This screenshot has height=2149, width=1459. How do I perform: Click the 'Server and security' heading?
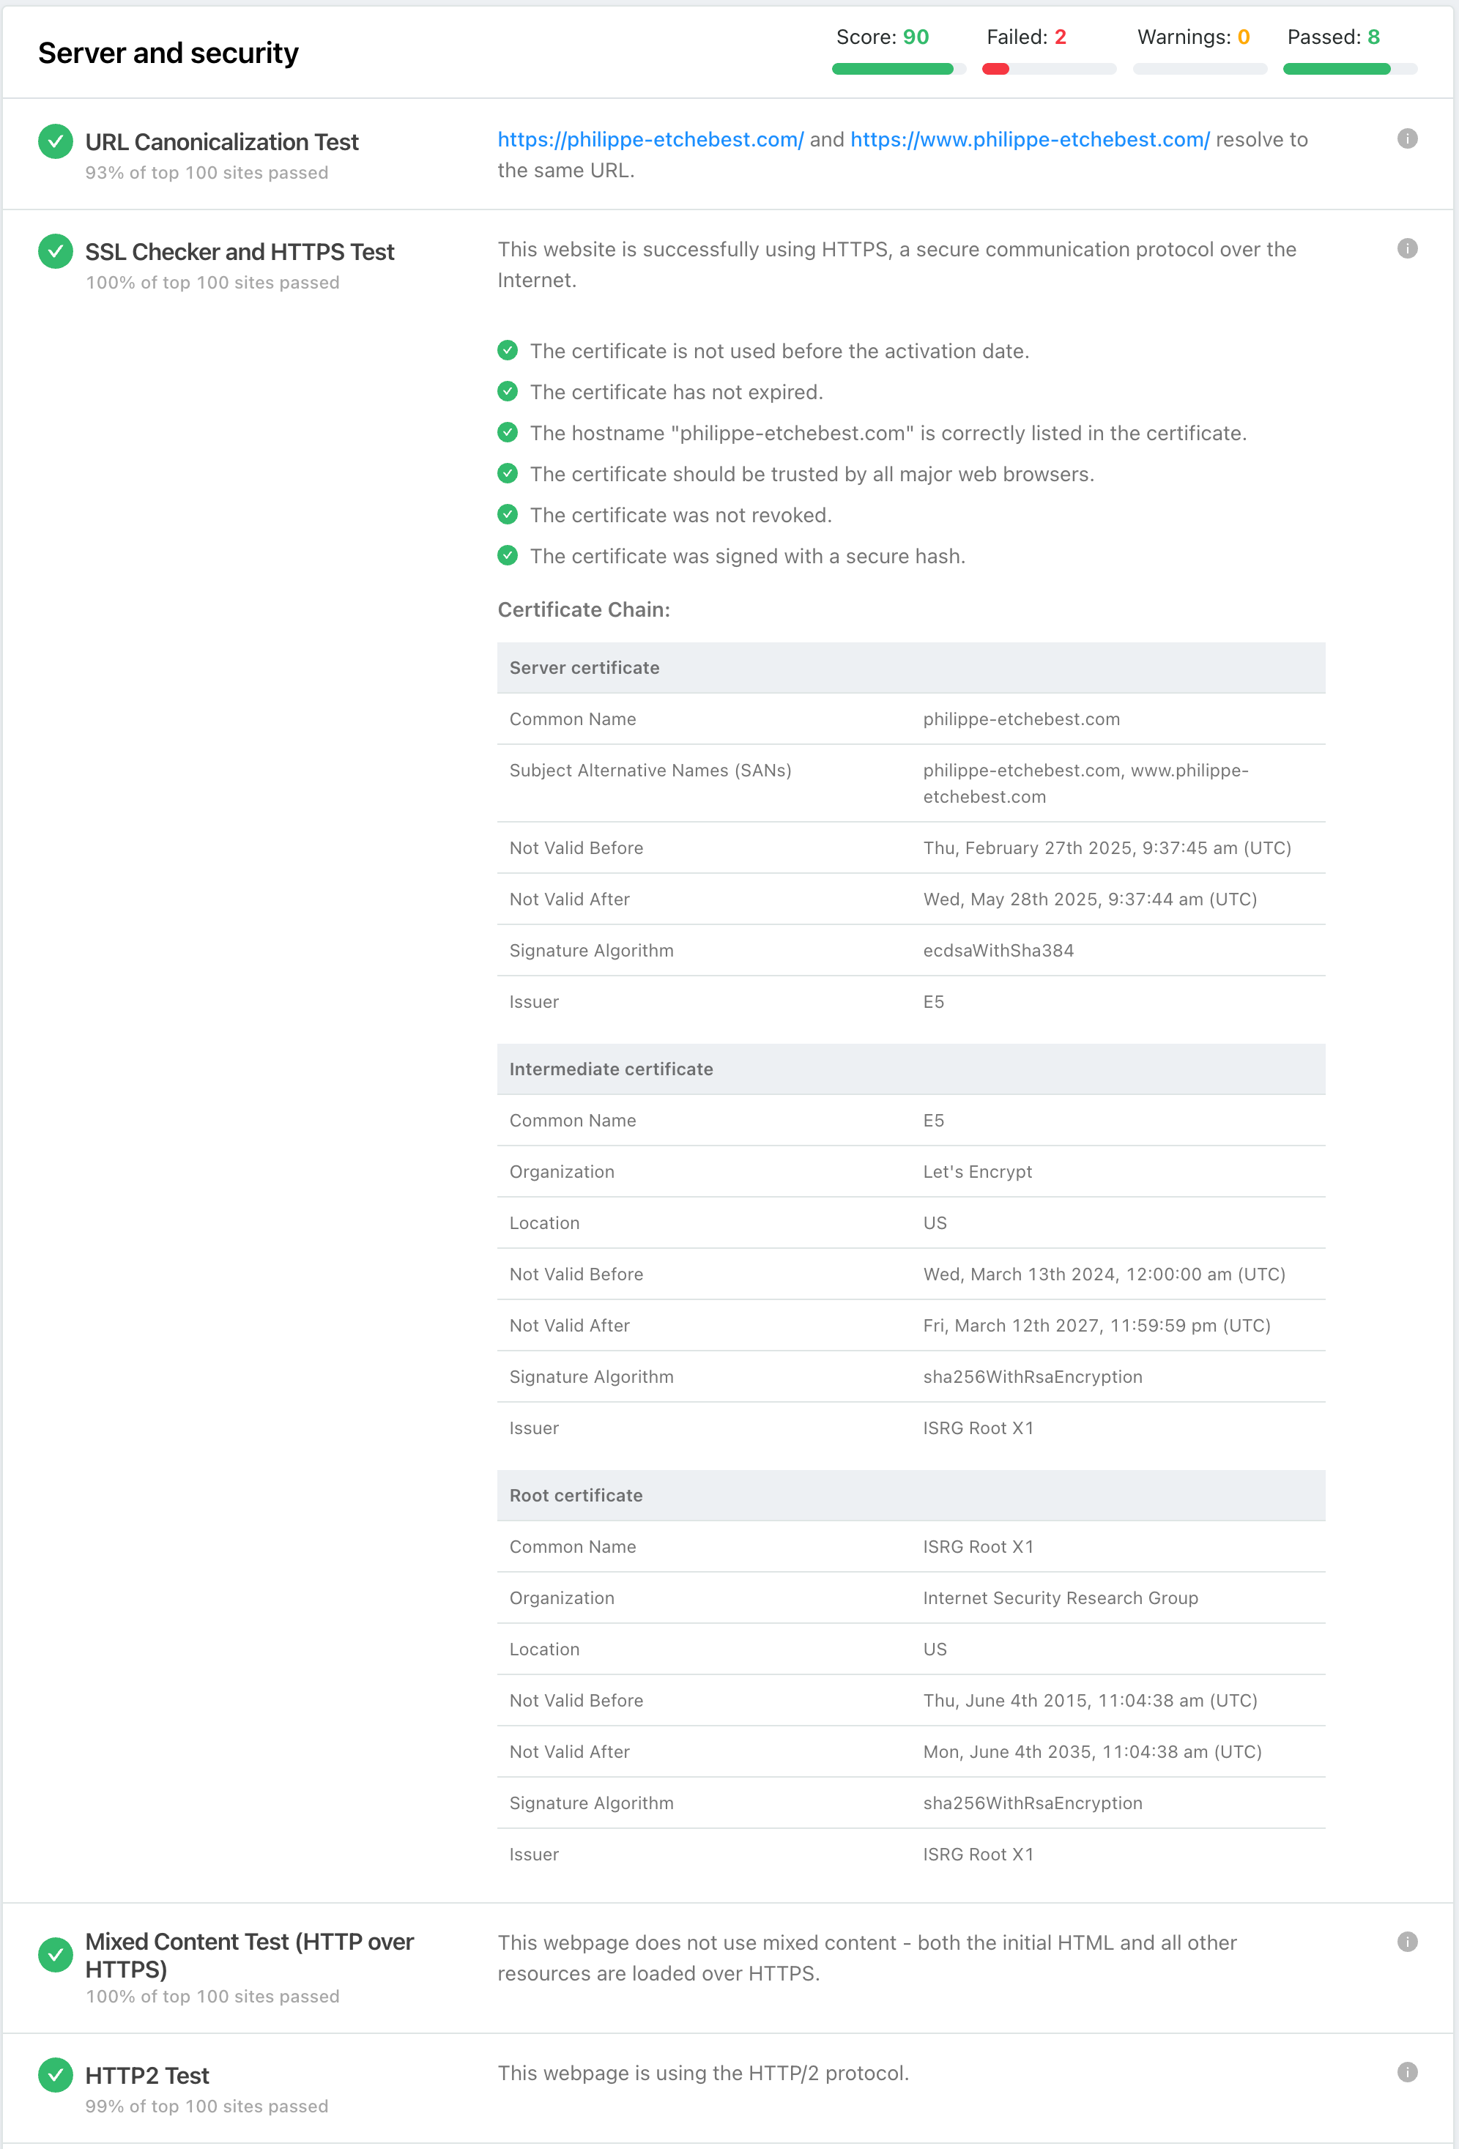coord(168,53)
